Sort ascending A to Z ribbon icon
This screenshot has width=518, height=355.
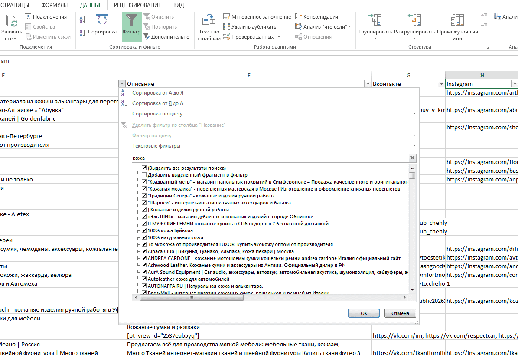[83, 20]
